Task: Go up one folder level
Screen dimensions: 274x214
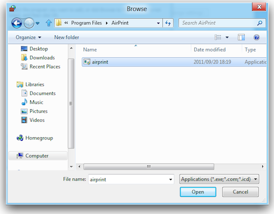Action: [x=48, y=23]
